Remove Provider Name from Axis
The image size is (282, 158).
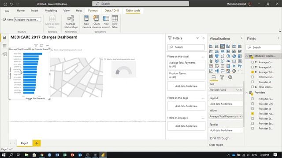[x=241, y=90]
